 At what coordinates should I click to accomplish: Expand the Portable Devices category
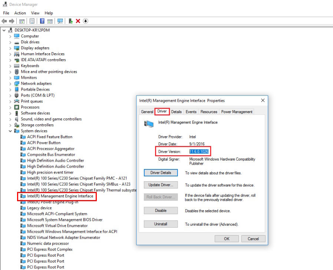point(10,90)
